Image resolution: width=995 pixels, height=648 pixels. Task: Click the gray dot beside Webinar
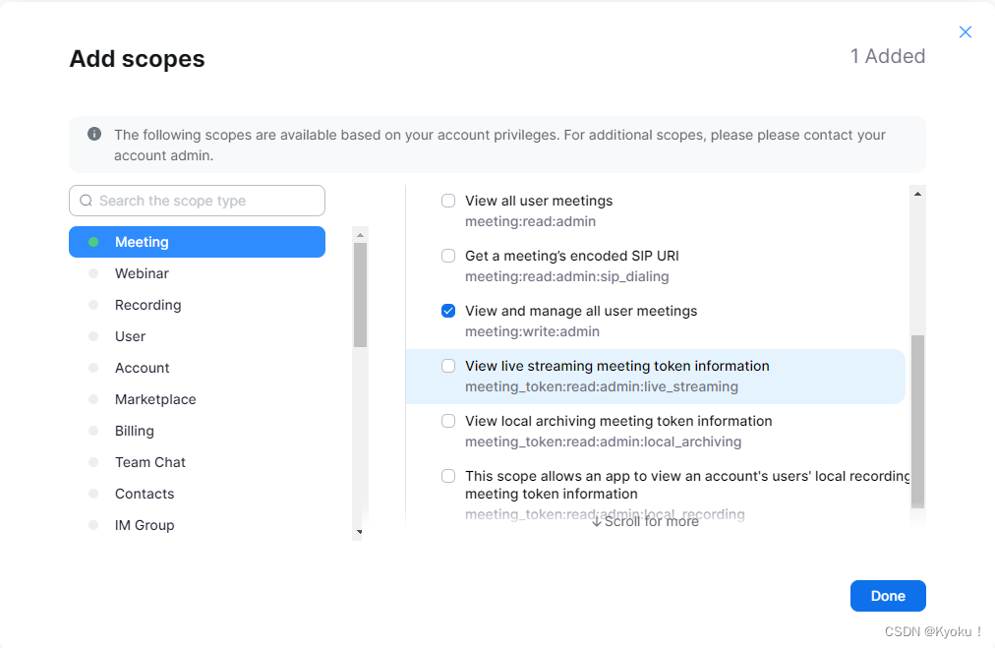pyautogui.click(x=93, y=273)
